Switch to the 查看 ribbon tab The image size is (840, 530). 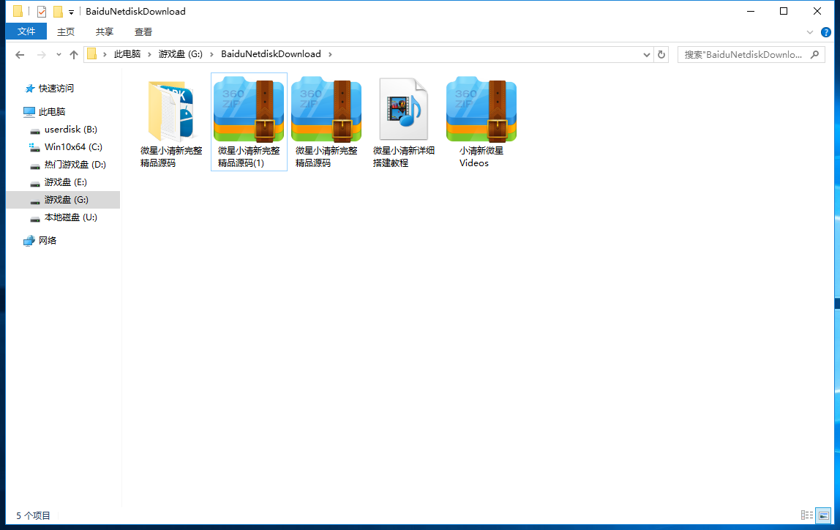pos(143,31)
